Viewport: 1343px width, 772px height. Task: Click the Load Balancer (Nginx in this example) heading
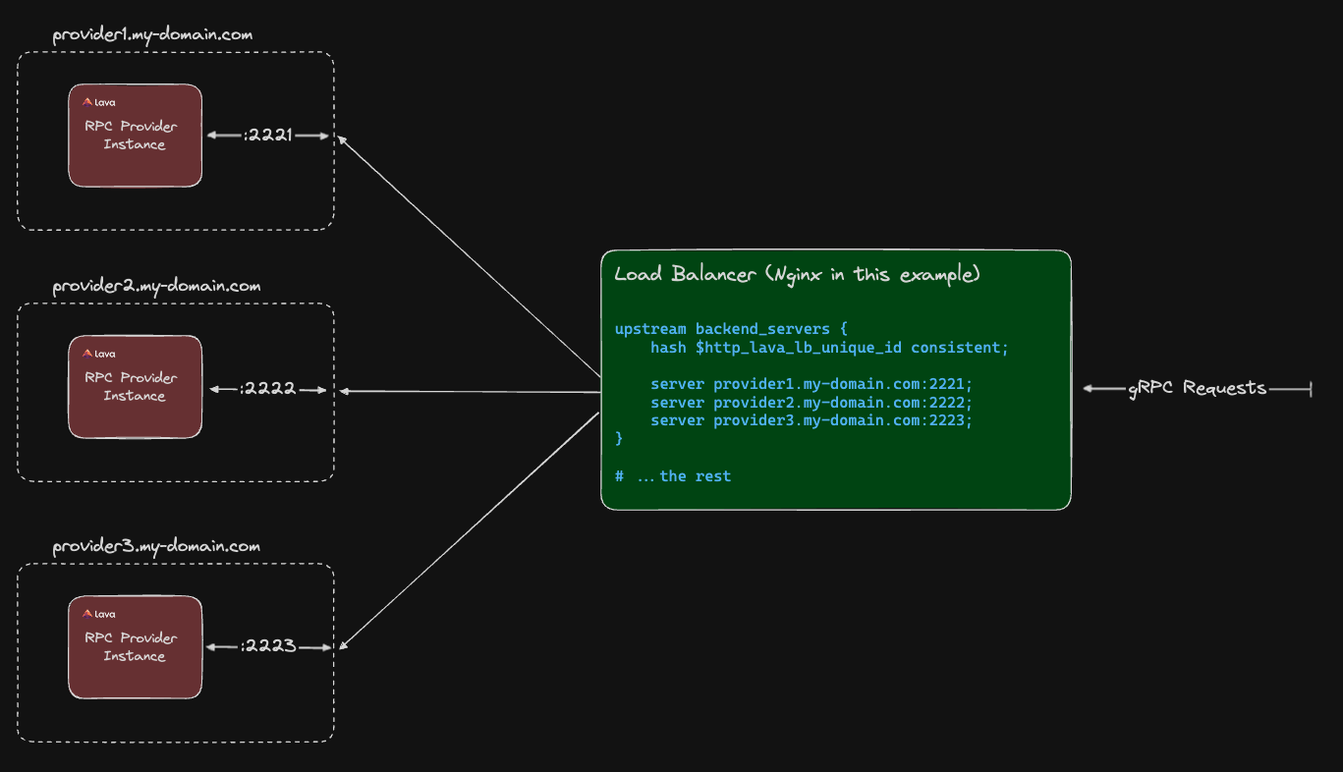click(796, 274)
